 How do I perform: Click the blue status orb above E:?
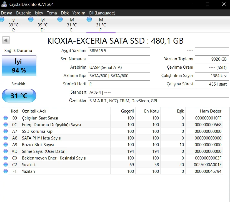pos(60,19)
